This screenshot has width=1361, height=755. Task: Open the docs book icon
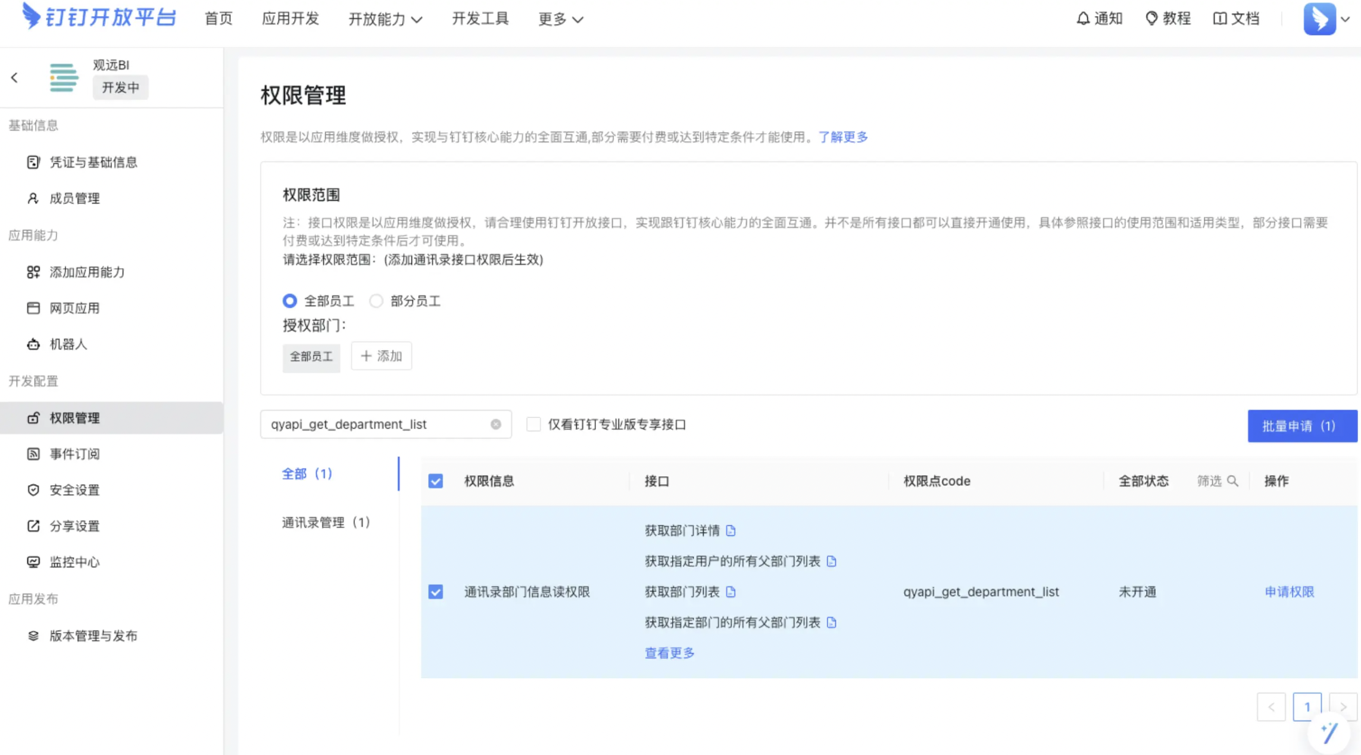[x=1219, y=18]
